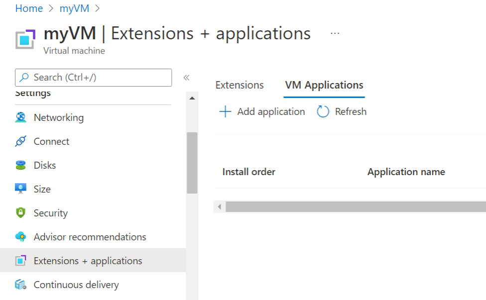The image size is (486, 300).
Task: Switch to the Extensions tab
Action: point(240,85)
